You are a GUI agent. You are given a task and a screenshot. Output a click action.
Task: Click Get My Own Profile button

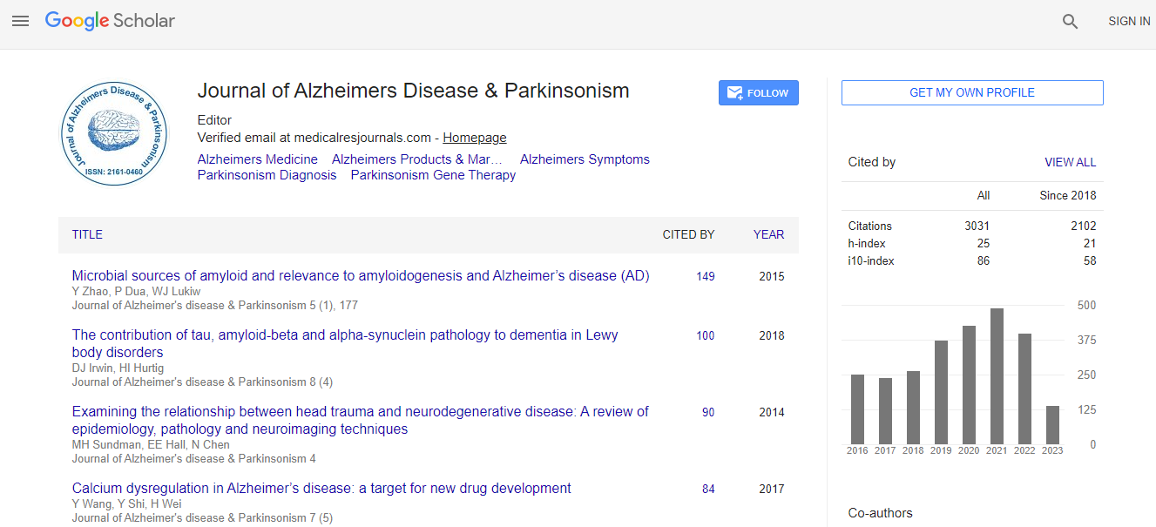pos(972,93)
